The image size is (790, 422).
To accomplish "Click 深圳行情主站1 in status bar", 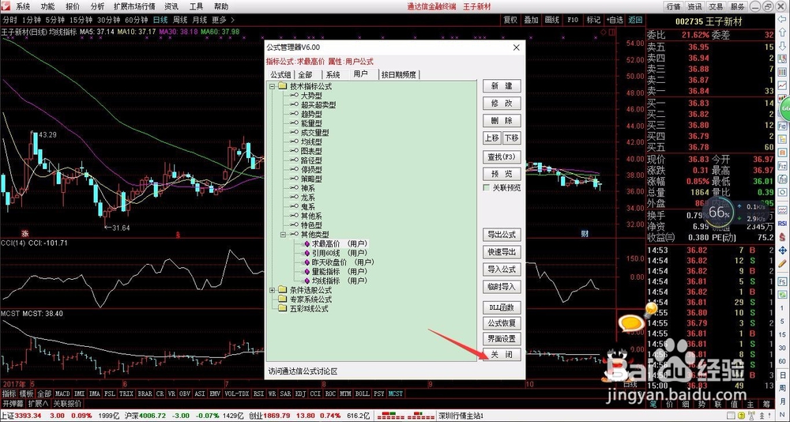I will pyautogui.click(x=461, y=416).
